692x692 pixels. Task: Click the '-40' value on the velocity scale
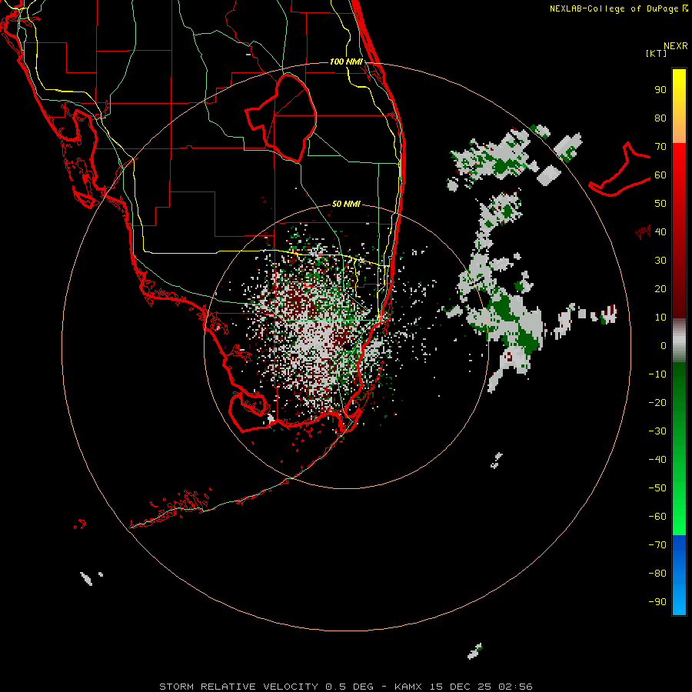click(657, 460)
